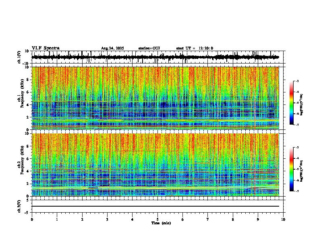Click the "9" tick on the time axis
The width and height of the screenshot is (319, 246).
point(258,219)
